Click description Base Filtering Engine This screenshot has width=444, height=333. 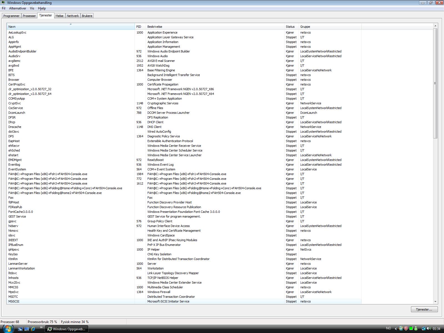pyautogui.click(x=161, y=70)
